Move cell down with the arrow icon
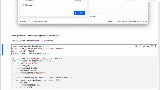160x90 pixels. 144,46
